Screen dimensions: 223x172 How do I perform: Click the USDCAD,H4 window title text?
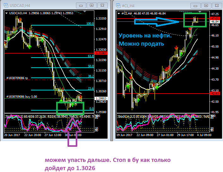pyautogui.click(x=20, y=6)
